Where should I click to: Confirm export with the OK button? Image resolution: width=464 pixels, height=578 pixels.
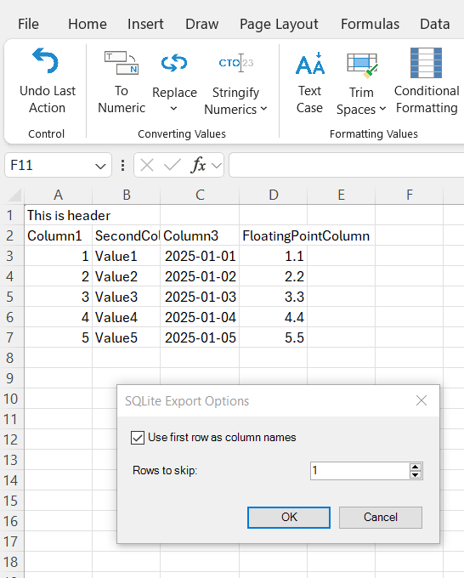coord(289,517)
